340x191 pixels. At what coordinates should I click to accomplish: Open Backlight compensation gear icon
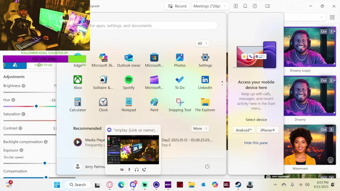coord(46,142)
